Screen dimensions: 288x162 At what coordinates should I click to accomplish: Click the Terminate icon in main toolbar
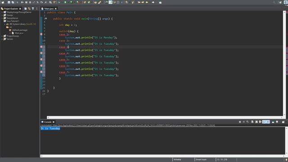30,2
